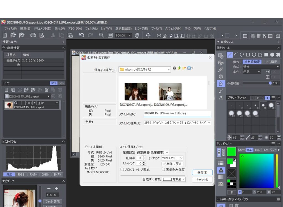Select the filled square shape tool

266,55
